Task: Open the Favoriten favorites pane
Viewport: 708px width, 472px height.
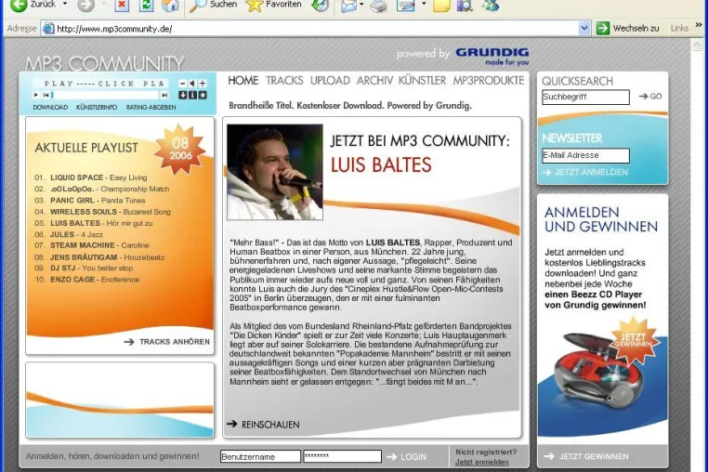Action: pyautogui.click(x=273, y=5)
